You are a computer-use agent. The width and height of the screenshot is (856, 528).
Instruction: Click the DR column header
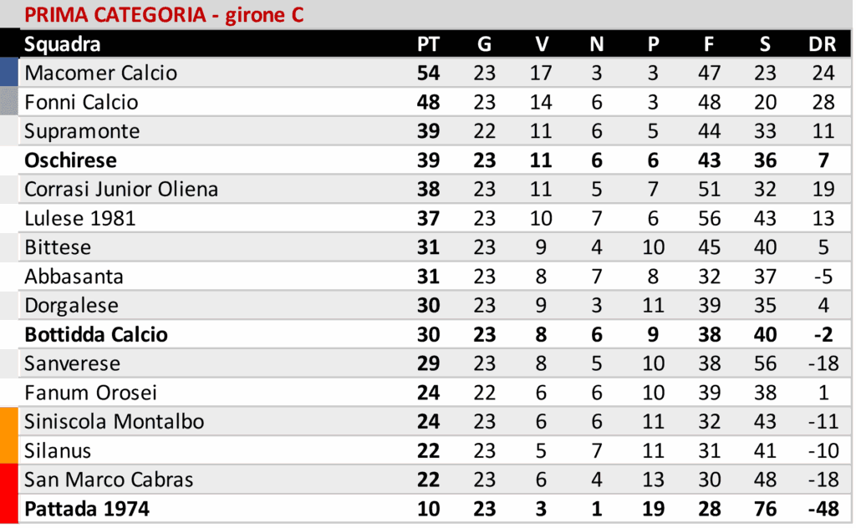click(823, 45)
